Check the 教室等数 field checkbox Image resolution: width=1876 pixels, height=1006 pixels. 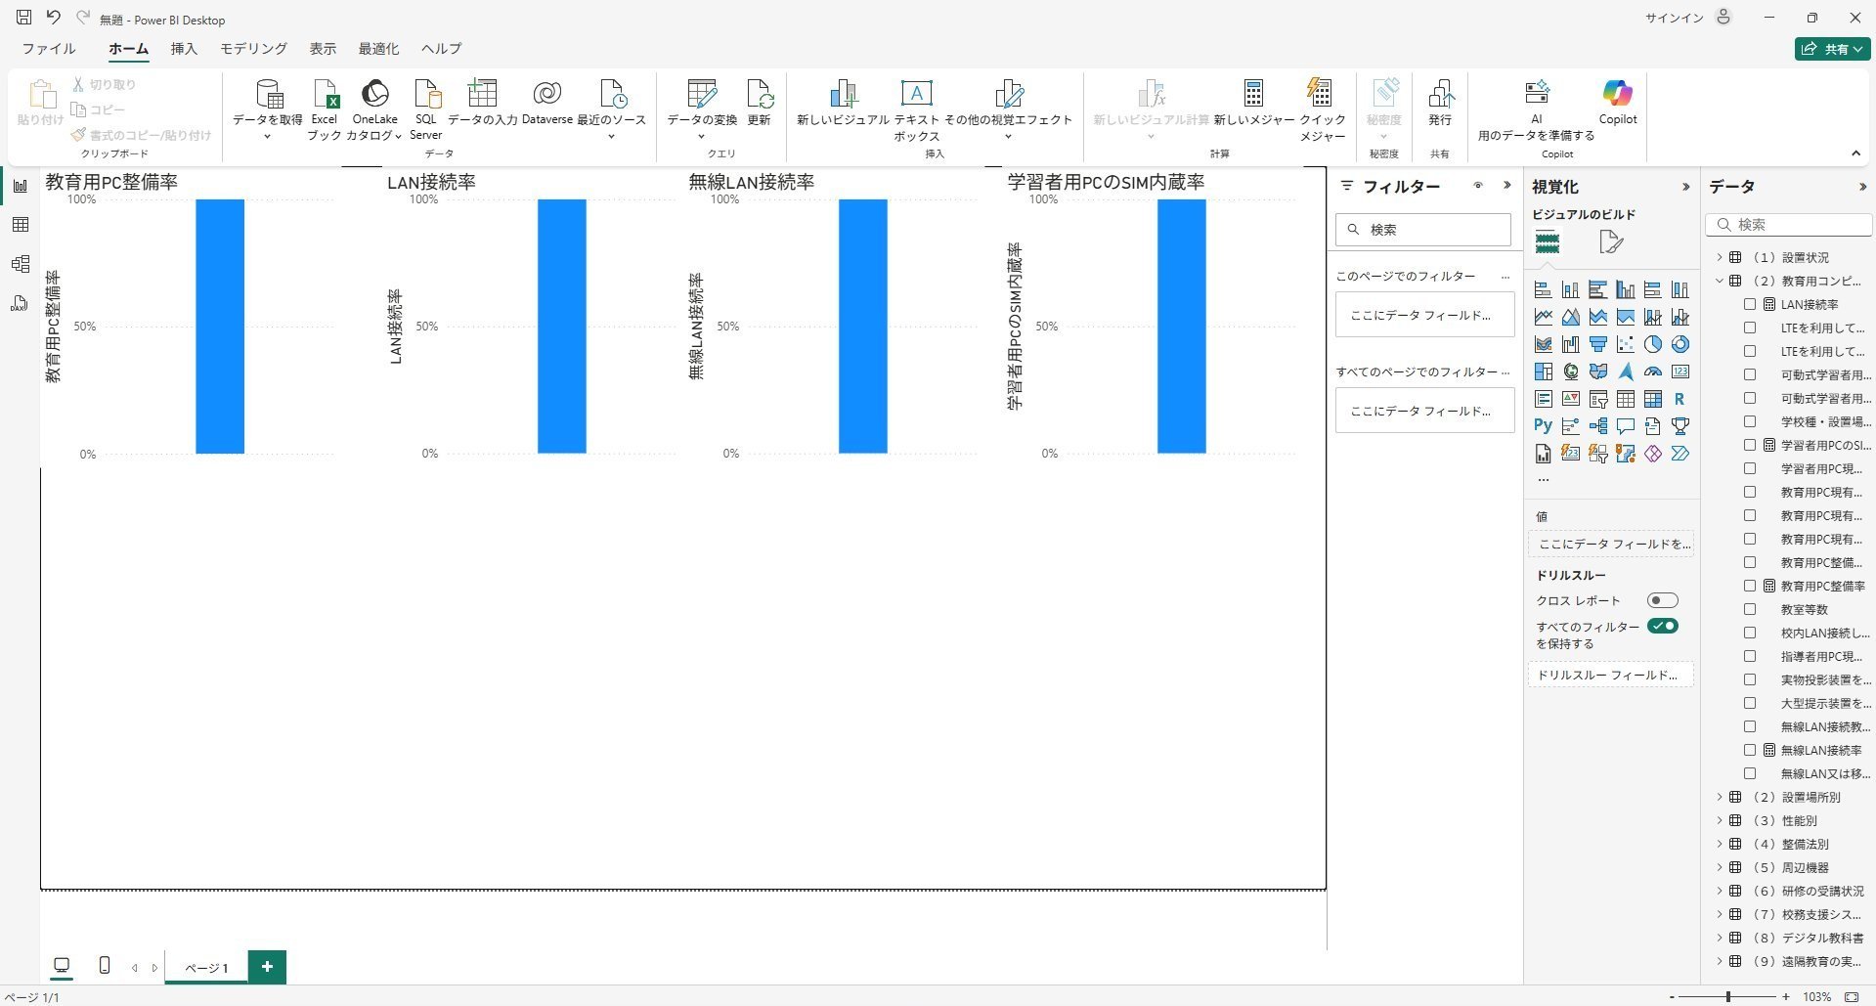(x=1750, y=609)
